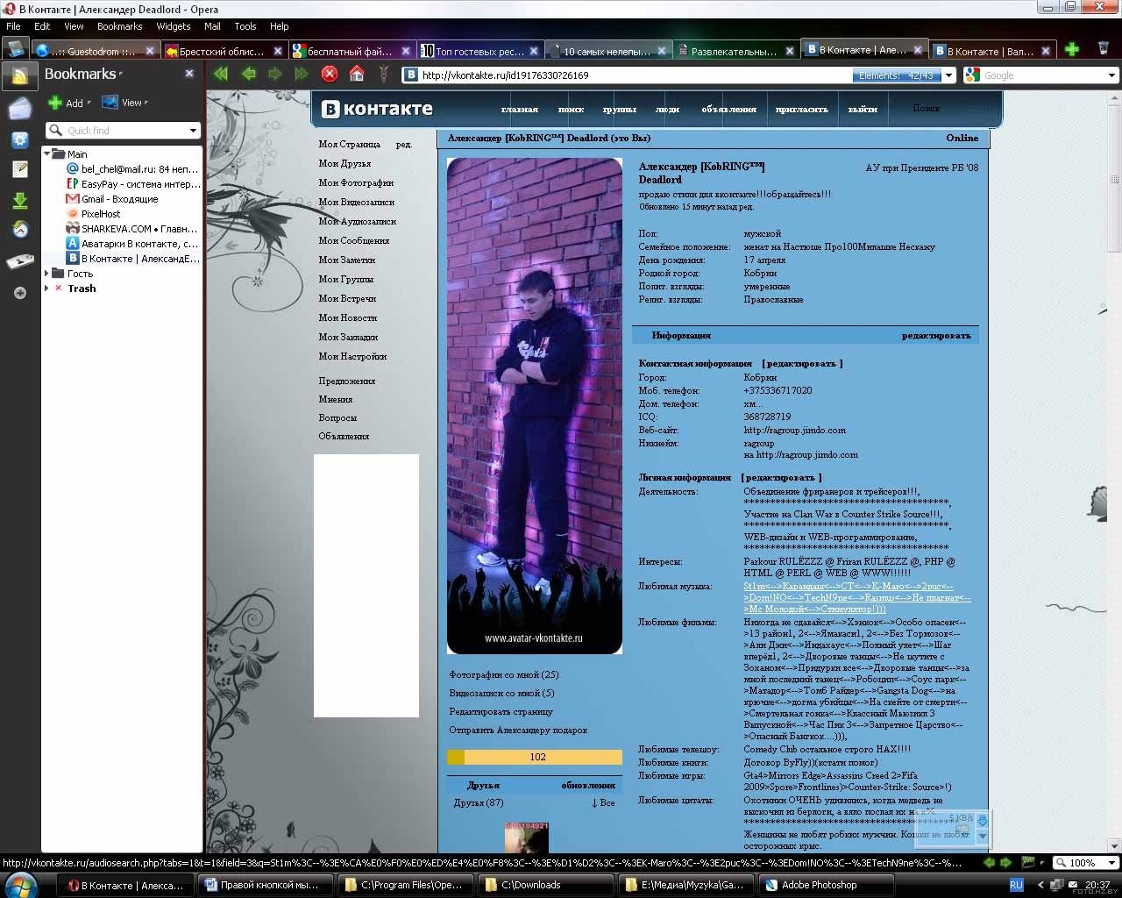Image resolution: width=1122 pixels, height=898 pixels.
Task: Open Фотографии со мной (25)
Action: coord(504,674)
